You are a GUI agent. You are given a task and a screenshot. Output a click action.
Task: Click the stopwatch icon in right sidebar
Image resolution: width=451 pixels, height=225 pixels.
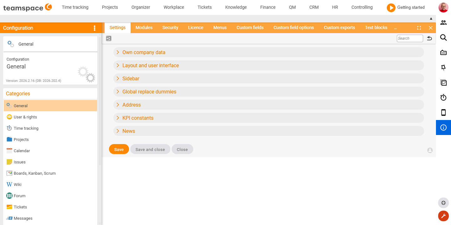443,97
